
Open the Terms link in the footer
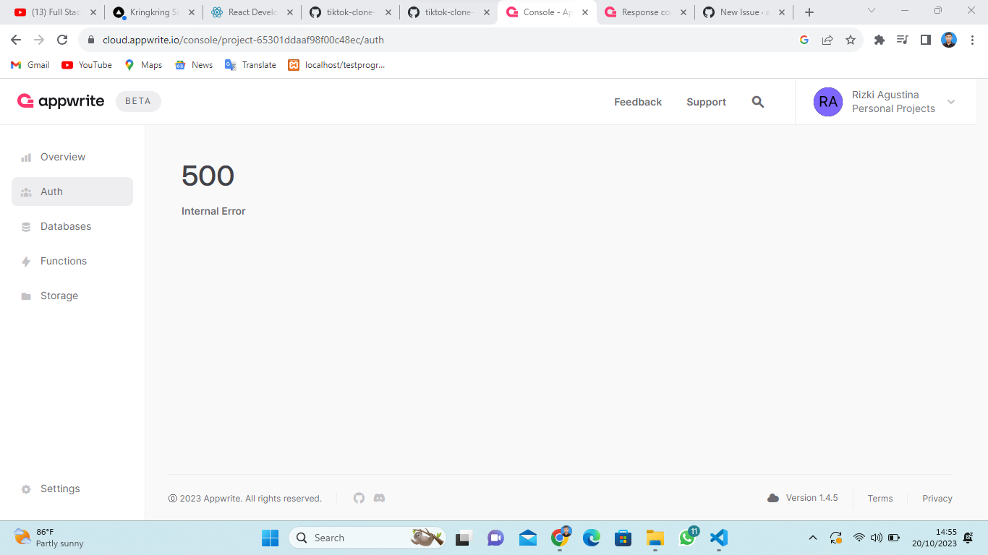tap(880, 498)
